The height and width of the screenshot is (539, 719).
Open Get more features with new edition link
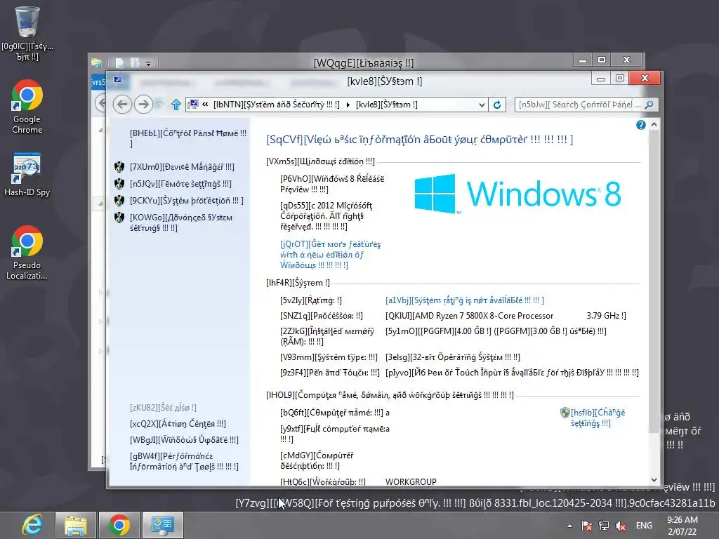point(330,254)
